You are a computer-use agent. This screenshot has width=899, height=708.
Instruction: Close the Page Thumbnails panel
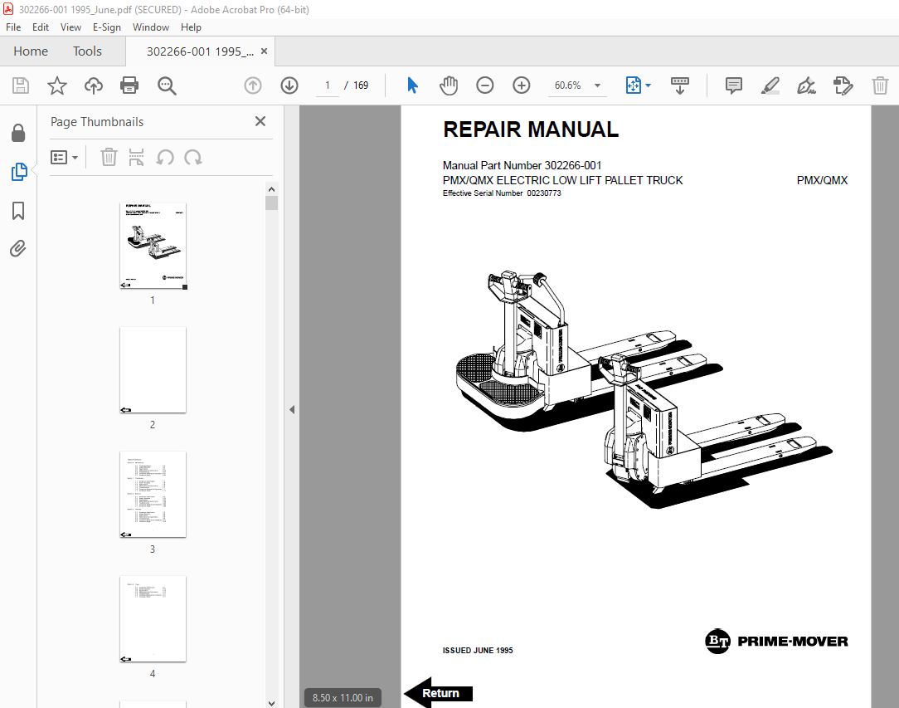pos(260,121)
